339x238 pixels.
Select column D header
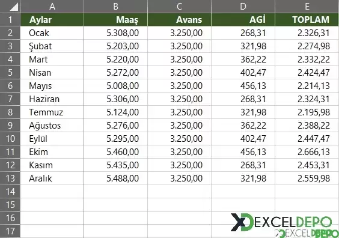pyautogui.click(x=243, y=6)
